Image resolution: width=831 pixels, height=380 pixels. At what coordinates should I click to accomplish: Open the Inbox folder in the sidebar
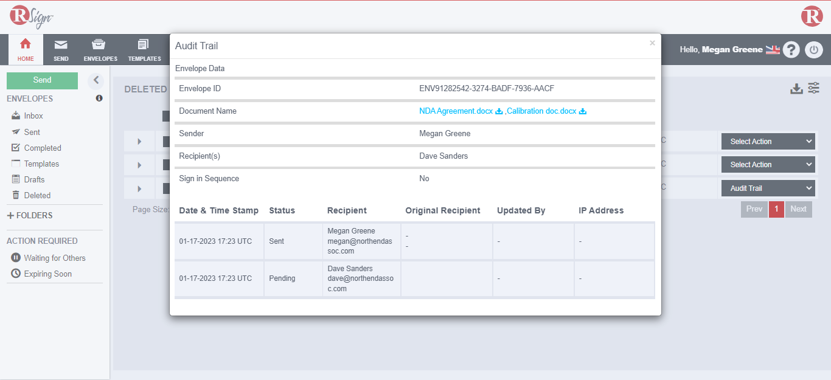click(x=33, y=116)
